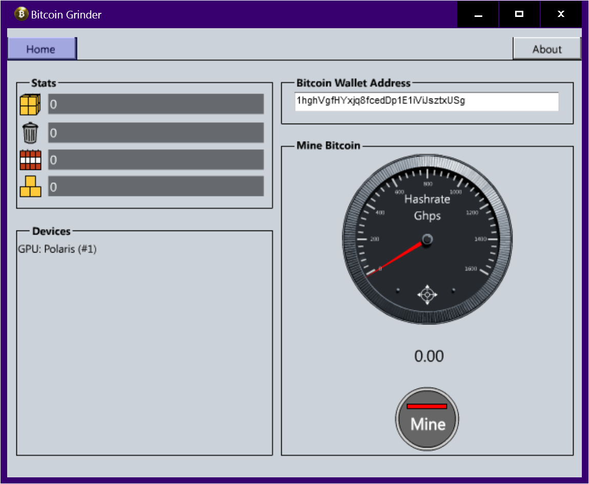Click the Stats group label
The width and height of the screenshot is (589, 484).
point(44,83)
